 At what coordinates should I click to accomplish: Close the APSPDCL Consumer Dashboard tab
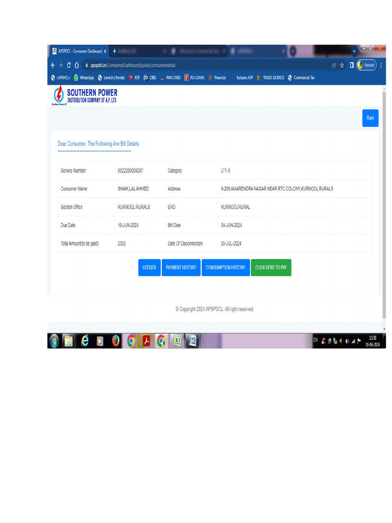[x=105, y=52]
